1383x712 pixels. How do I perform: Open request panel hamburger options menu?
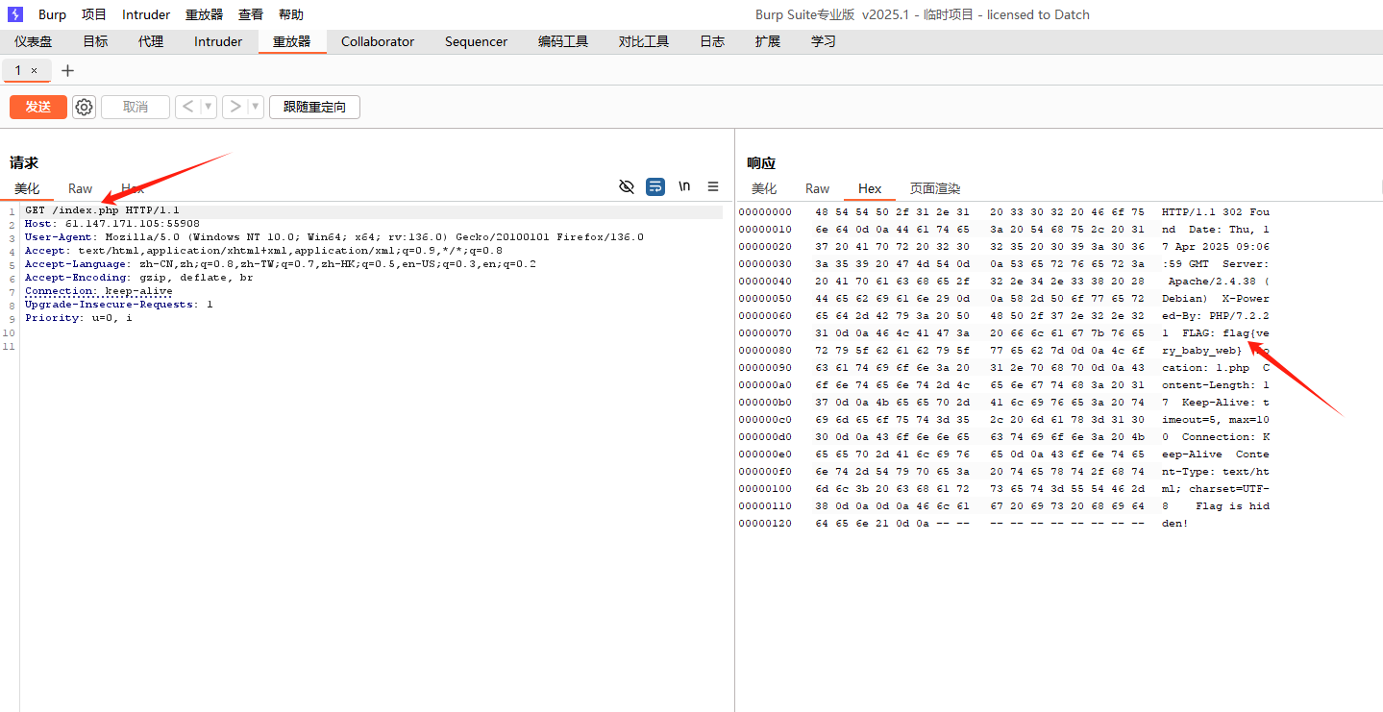pyautogui.click(x=713, y=186)
